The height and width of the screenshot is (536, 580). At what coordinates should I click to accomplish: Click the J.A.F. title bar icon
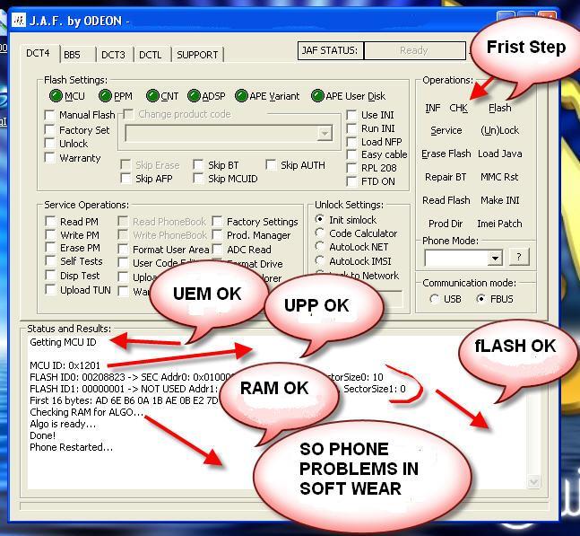[19, 21]
